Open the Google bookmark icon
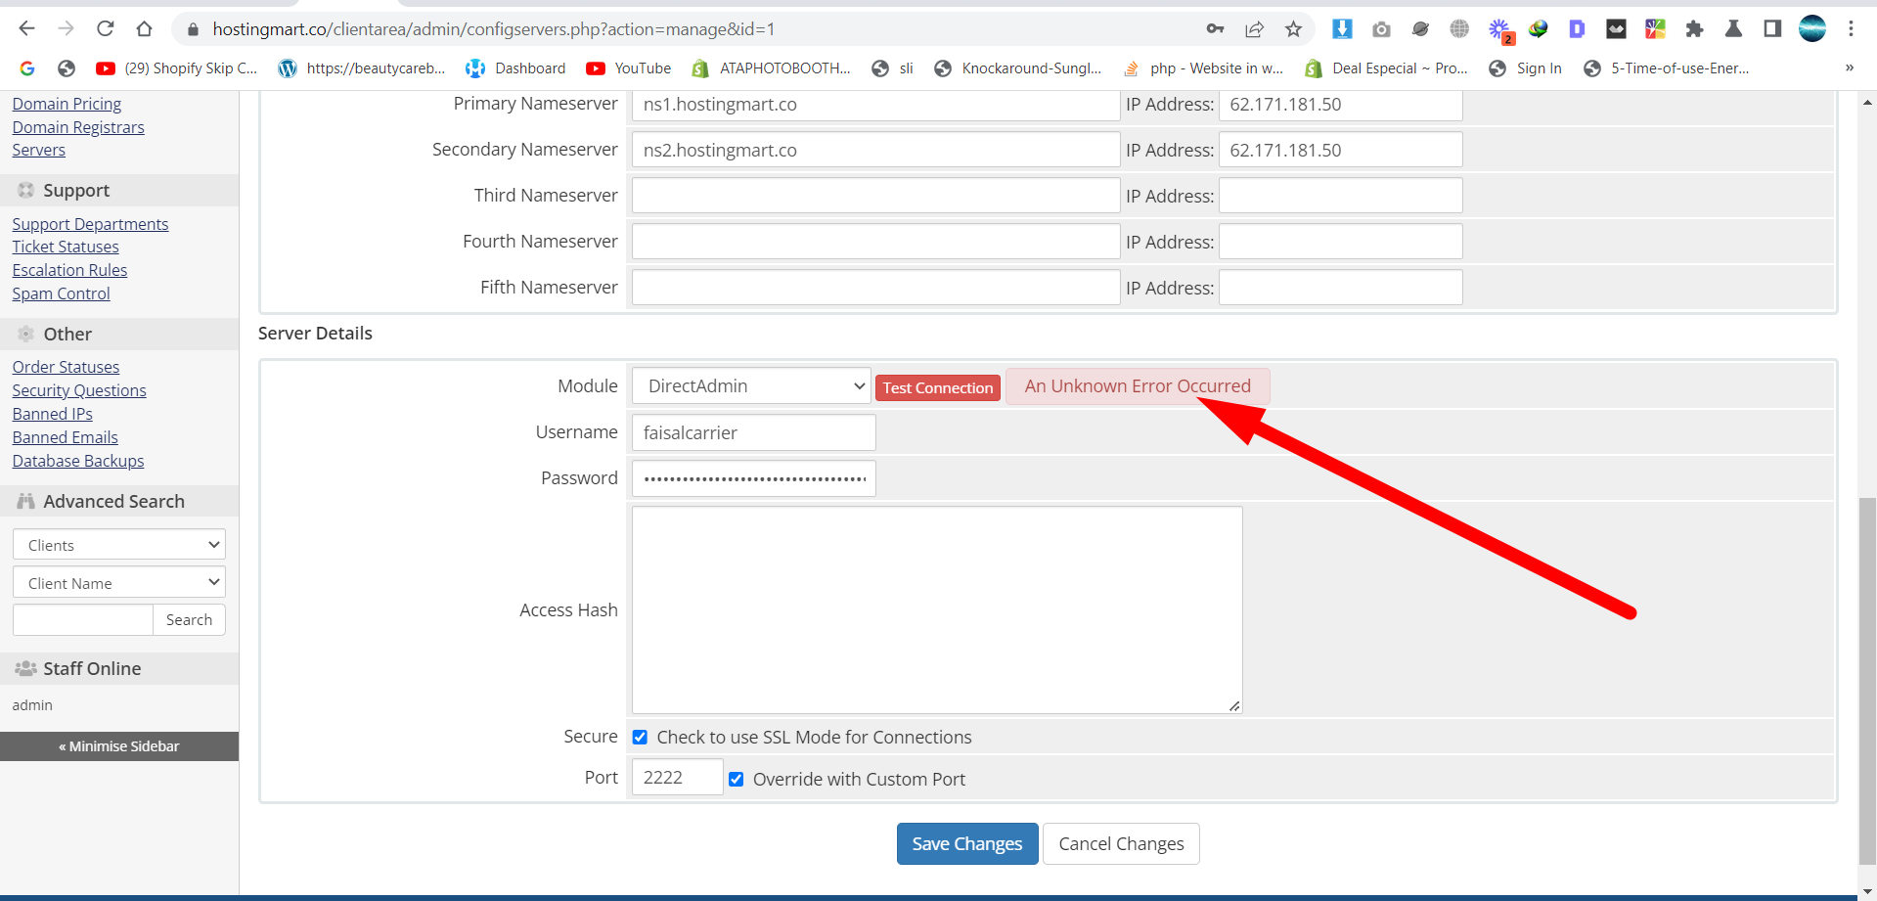Viewport: 1877px width, 901px height. point(27,68)
